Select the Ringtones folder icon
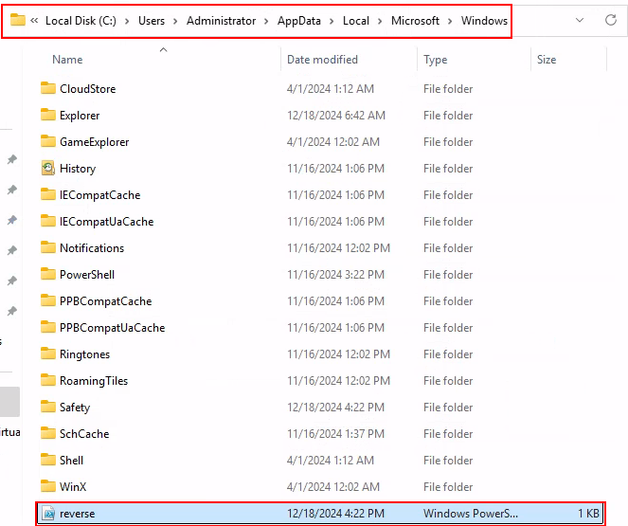The height and width of the screenshot is (526, 628). click(48, 354)
